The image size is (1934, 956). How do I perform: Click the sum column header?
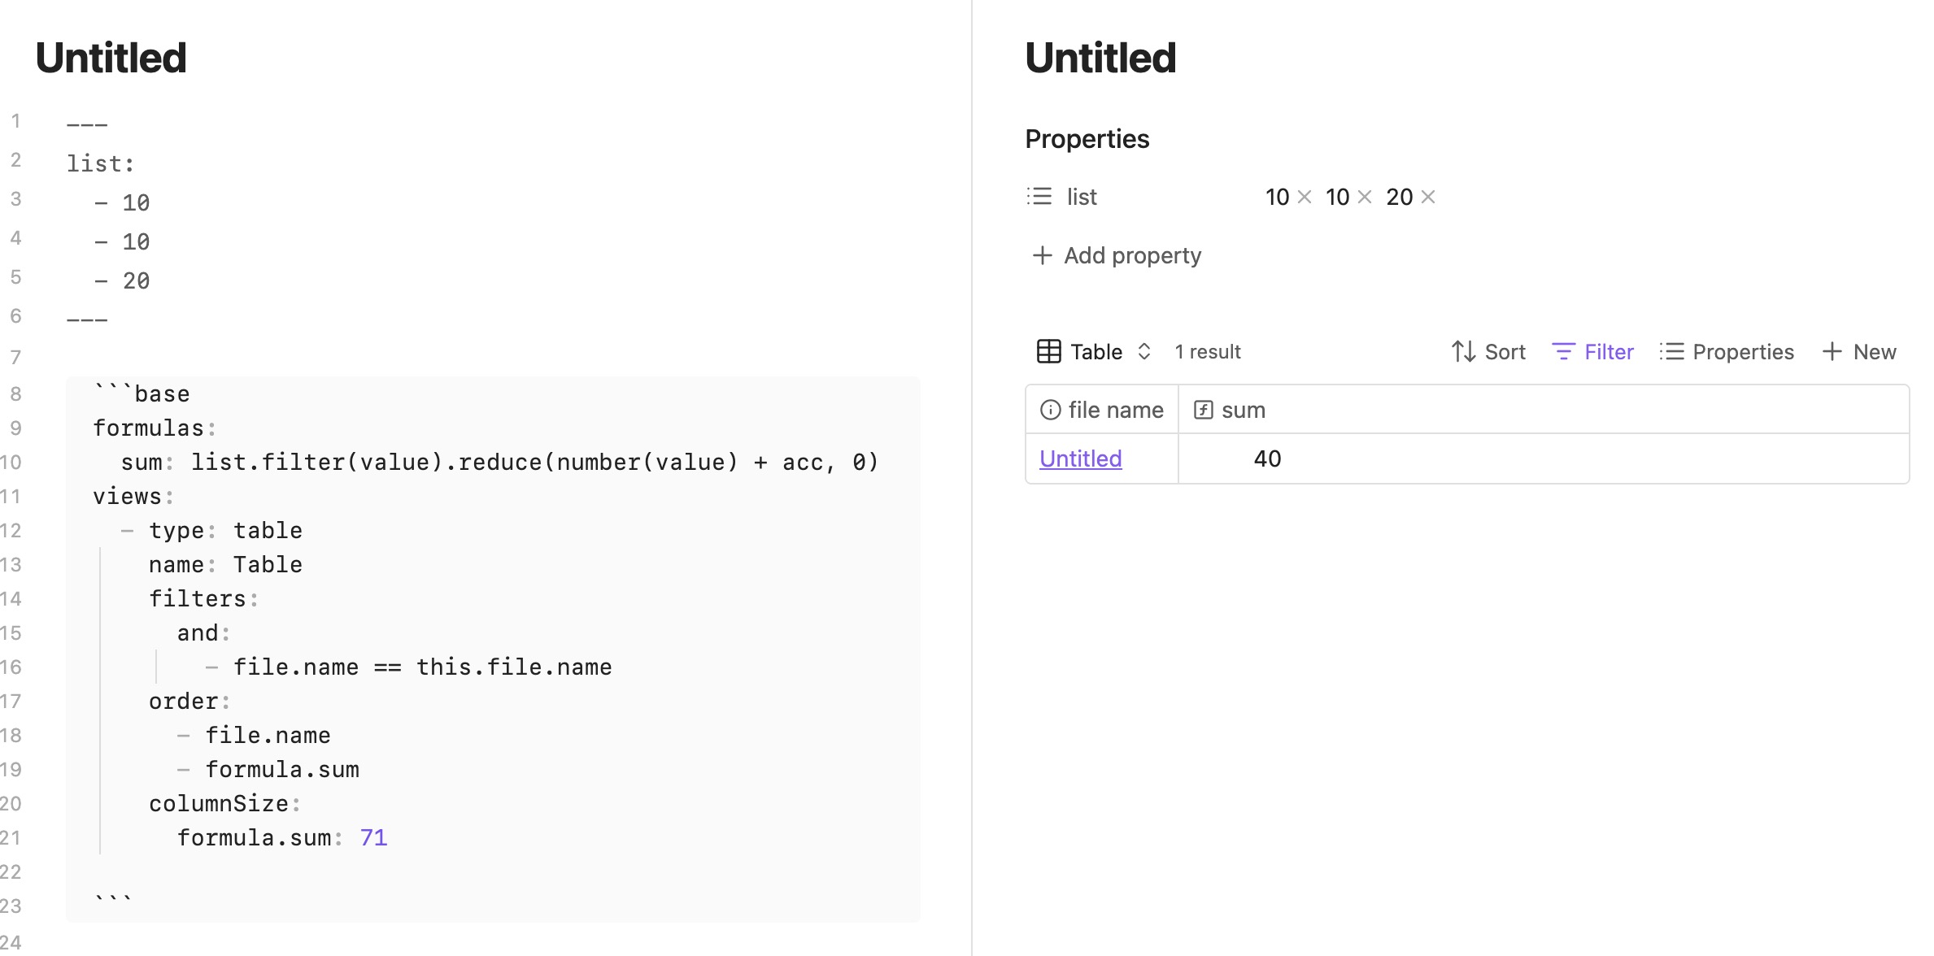[1244, 410]
